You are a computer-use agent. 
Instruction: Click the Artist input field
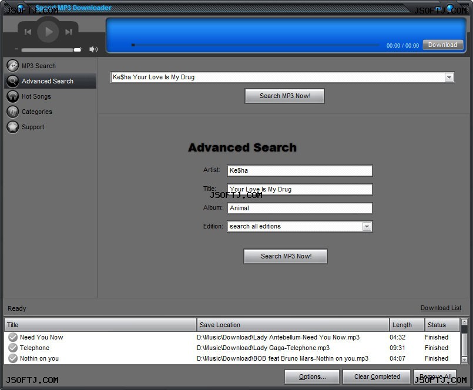click(x=300, y=170)
